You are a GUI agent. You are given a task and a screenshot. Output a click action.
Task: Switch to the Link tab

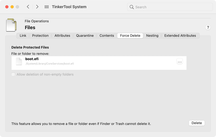[23, 35]
